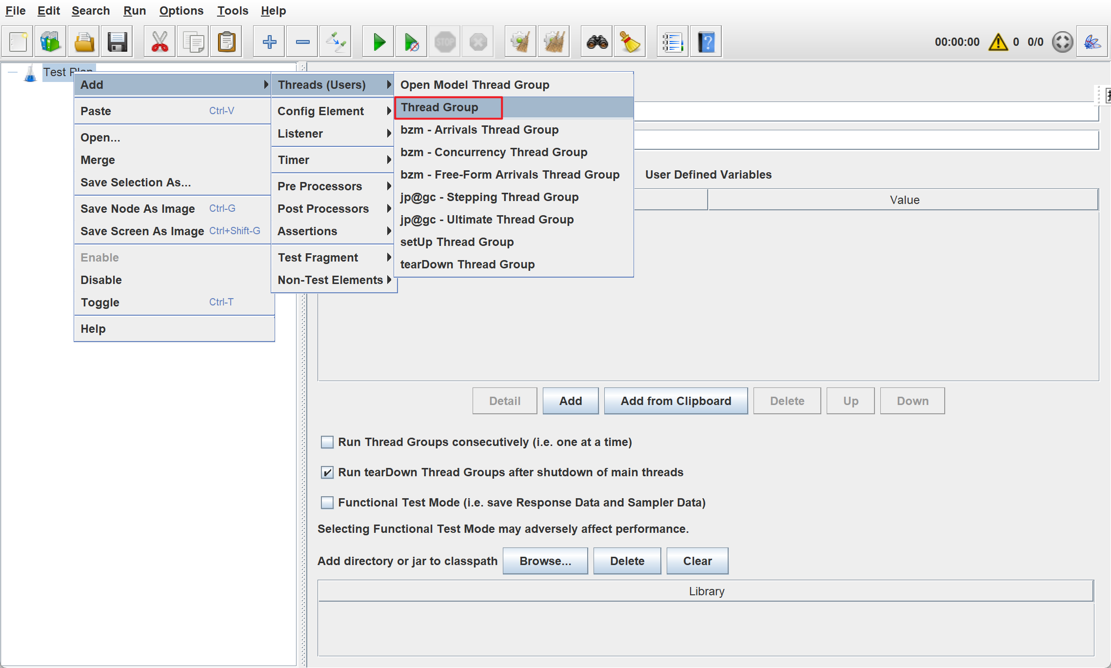Click the Browse... classpath button

click(x=545, y=561)
